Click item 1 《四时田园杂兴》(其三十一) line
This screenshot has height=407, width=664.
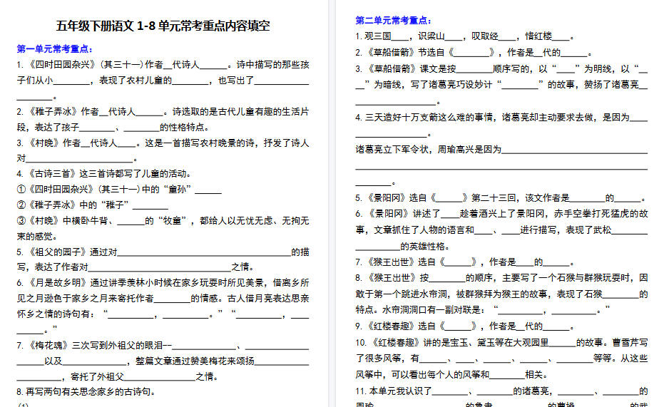pos(163,65)
